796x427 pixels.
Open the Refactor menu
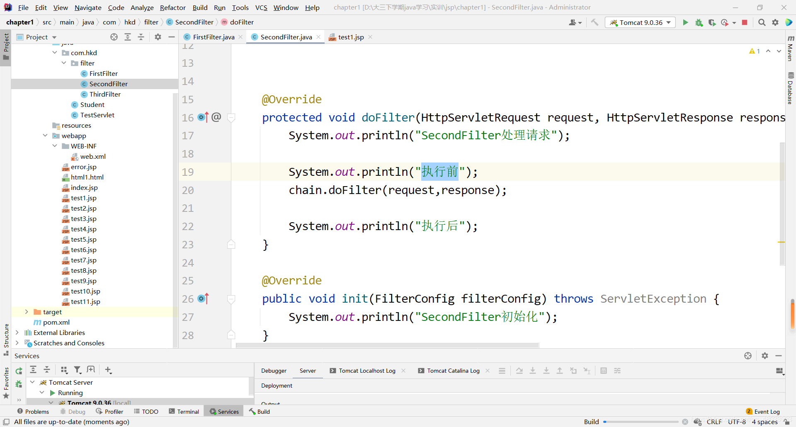click(173, 7)
